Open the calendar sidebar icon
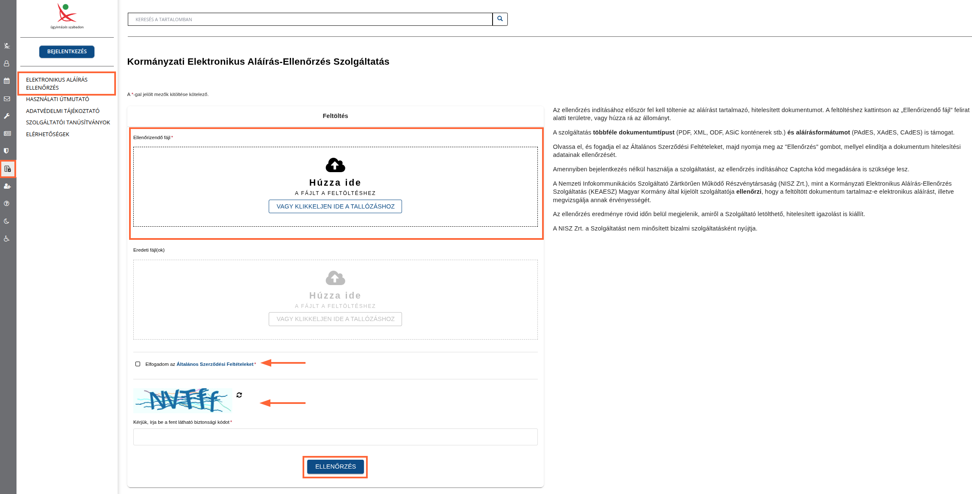 click(7, 81)
